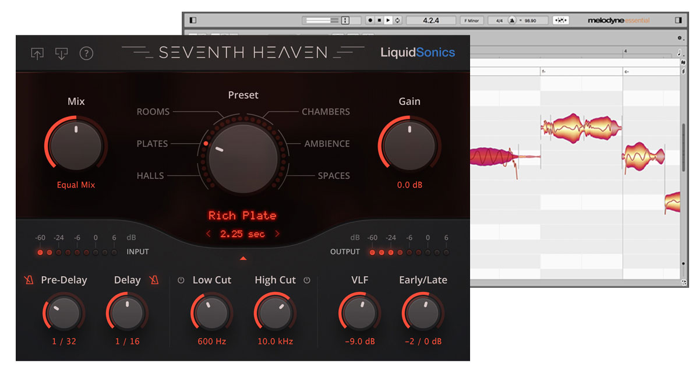This screenshot has height=367, width=699.
Task: Toggle the right panel icon in Melodyne's toolbar
Action: click(679, 19)
